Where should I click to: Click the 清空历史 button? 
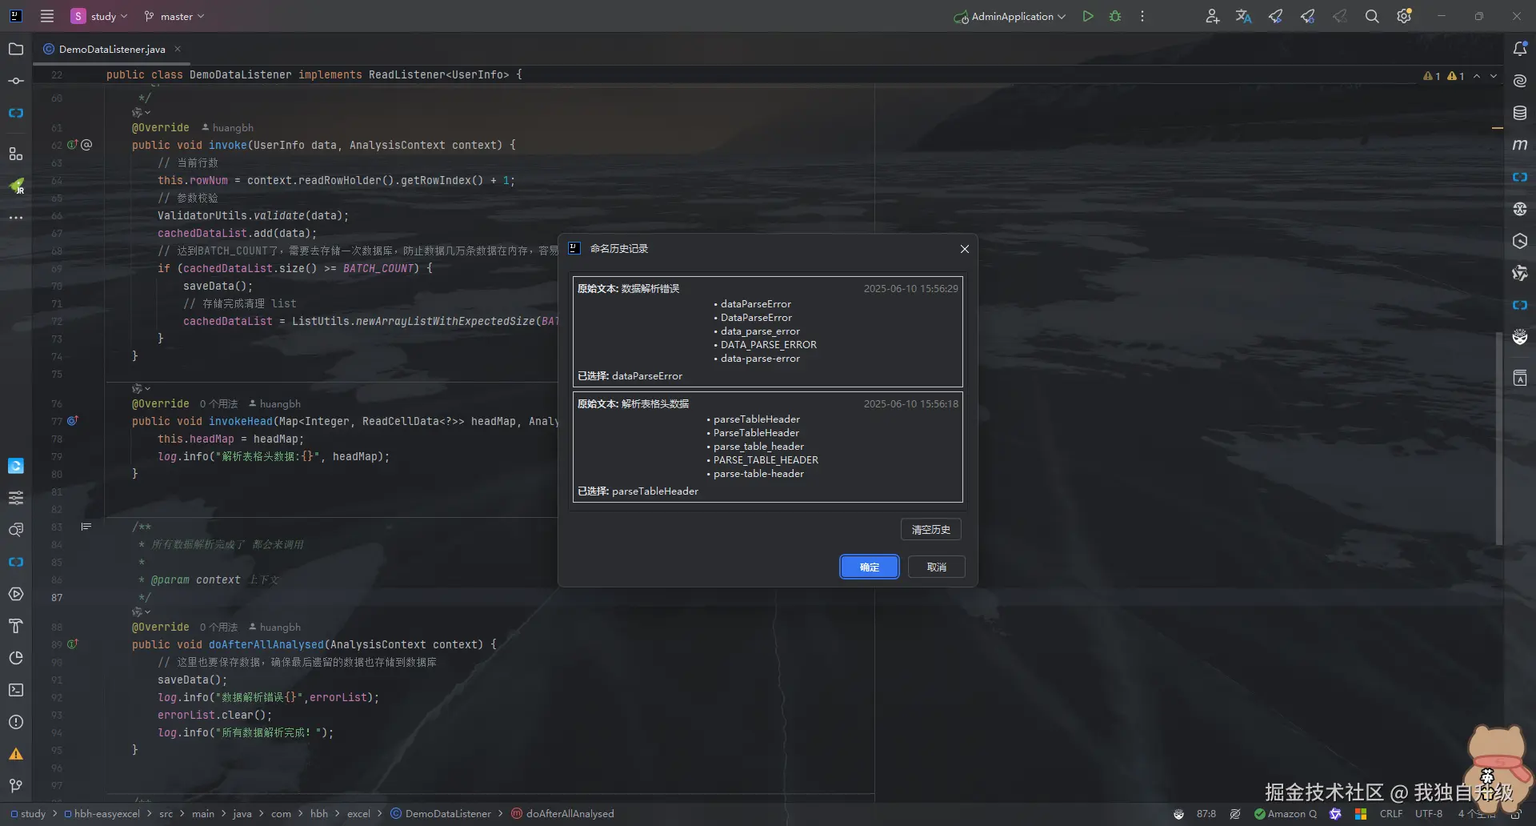930,529
